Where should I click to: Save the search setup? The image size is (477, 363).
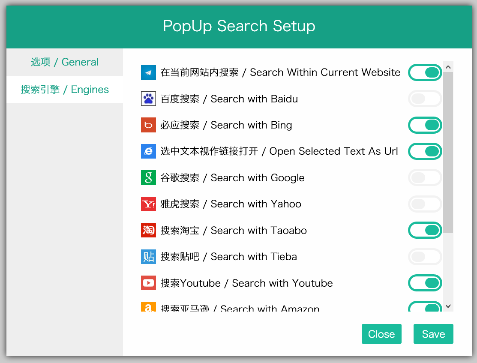point(433,334)
